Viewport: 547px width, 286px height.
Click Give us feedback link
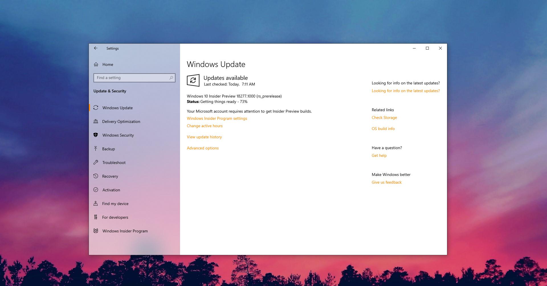click(387, 182)
